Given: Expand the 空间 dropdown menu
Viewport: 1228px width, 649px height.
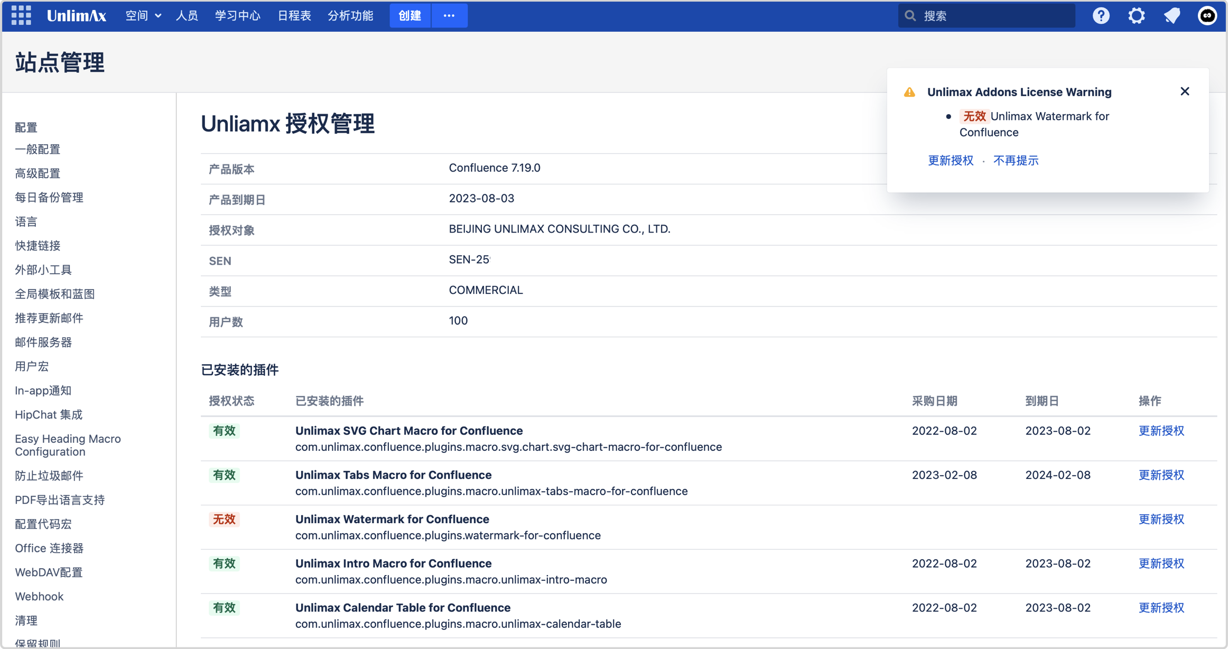Looking at the screenshot, I should [x=143, y=16].
